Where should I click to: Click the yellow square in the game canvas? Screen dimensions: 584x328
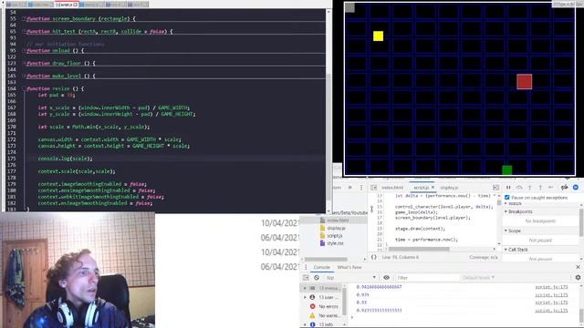point(378,36)
